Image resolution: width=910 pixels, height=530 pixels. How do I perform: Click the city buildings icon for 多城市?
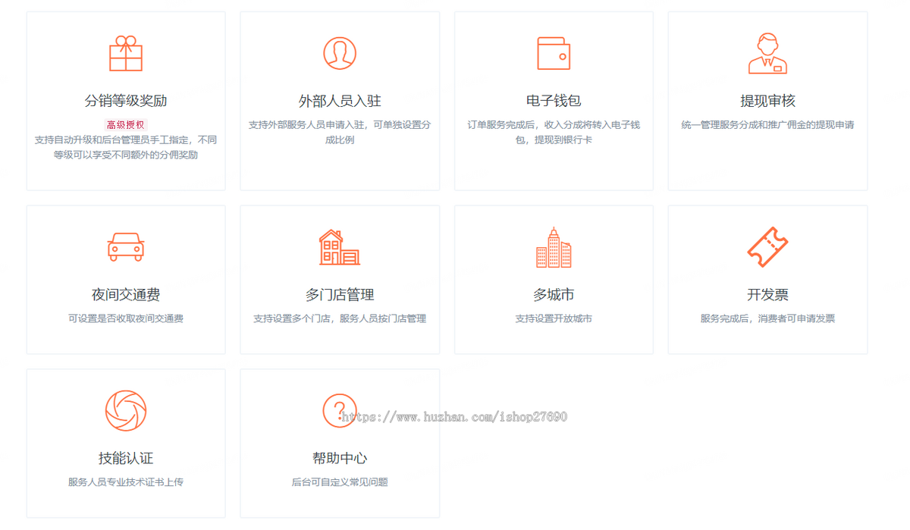(x=554, y=247)
